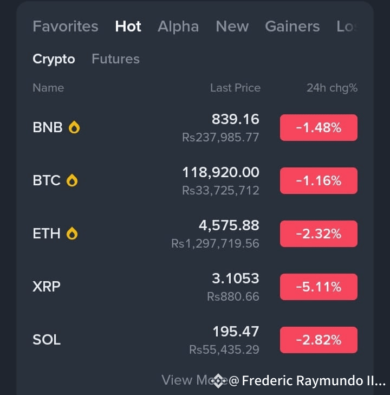
Task: Select the partially visible Losers tab
Action: pos(347,26)
